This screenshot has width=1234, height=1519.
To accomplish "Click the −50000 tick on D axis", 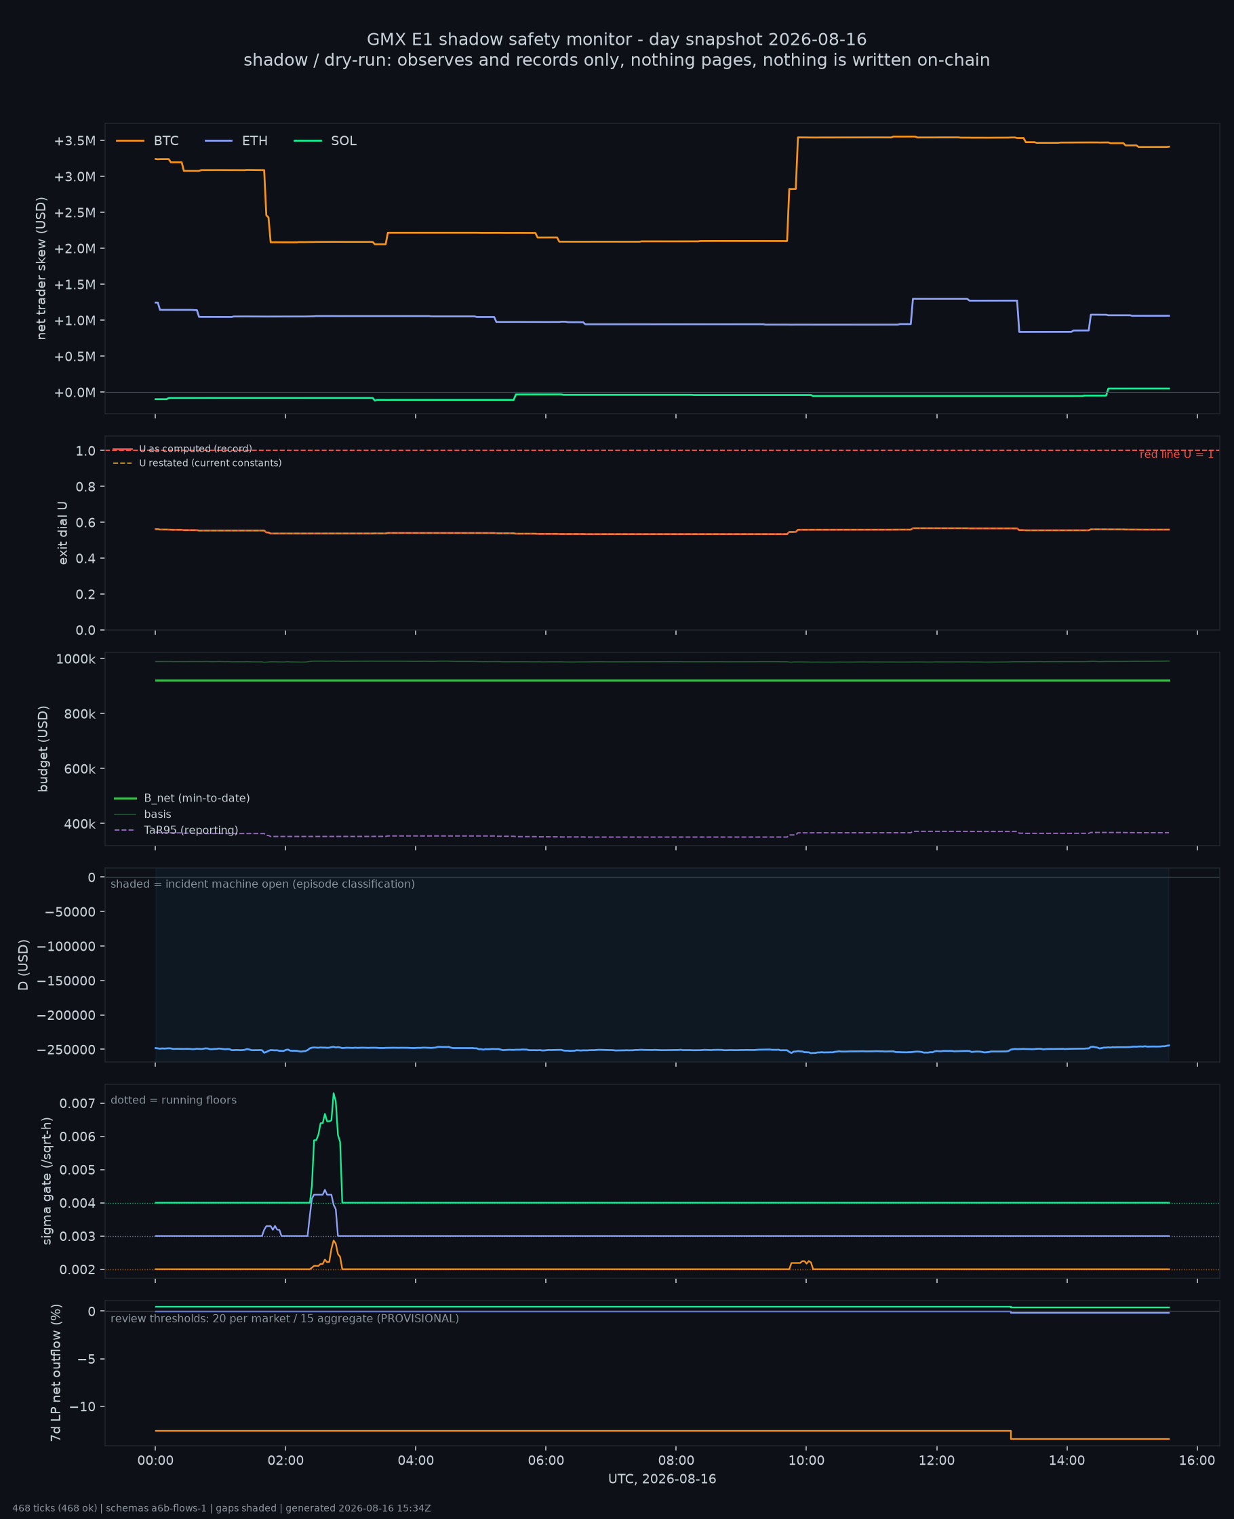I will pos(70,912).
